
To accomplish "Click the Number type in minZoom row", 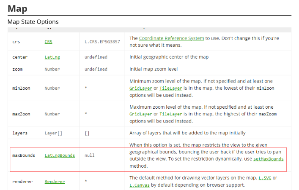I will point(52,88).
